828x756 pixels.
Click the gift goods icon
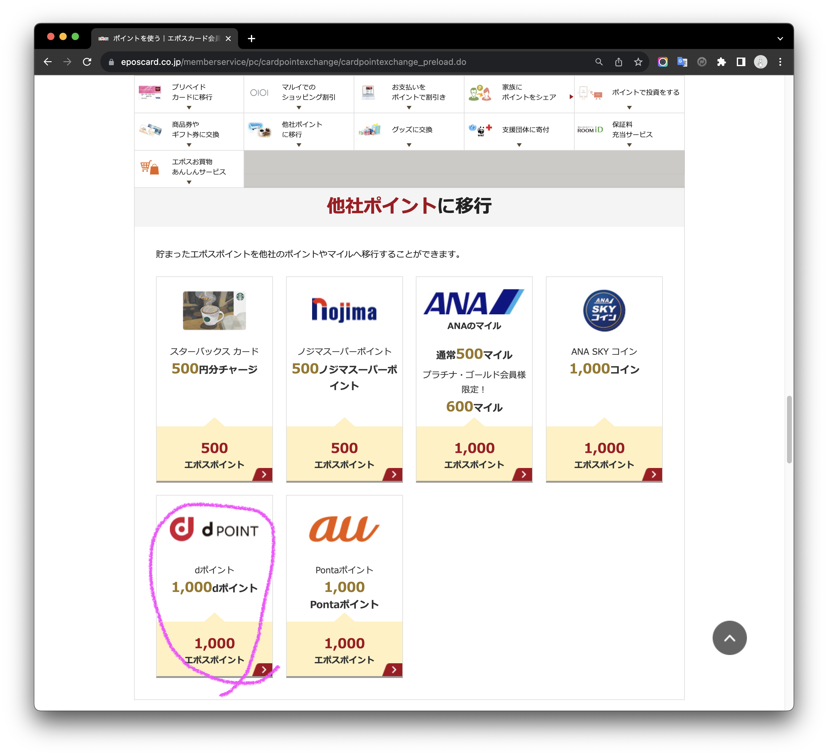point(370,130)
